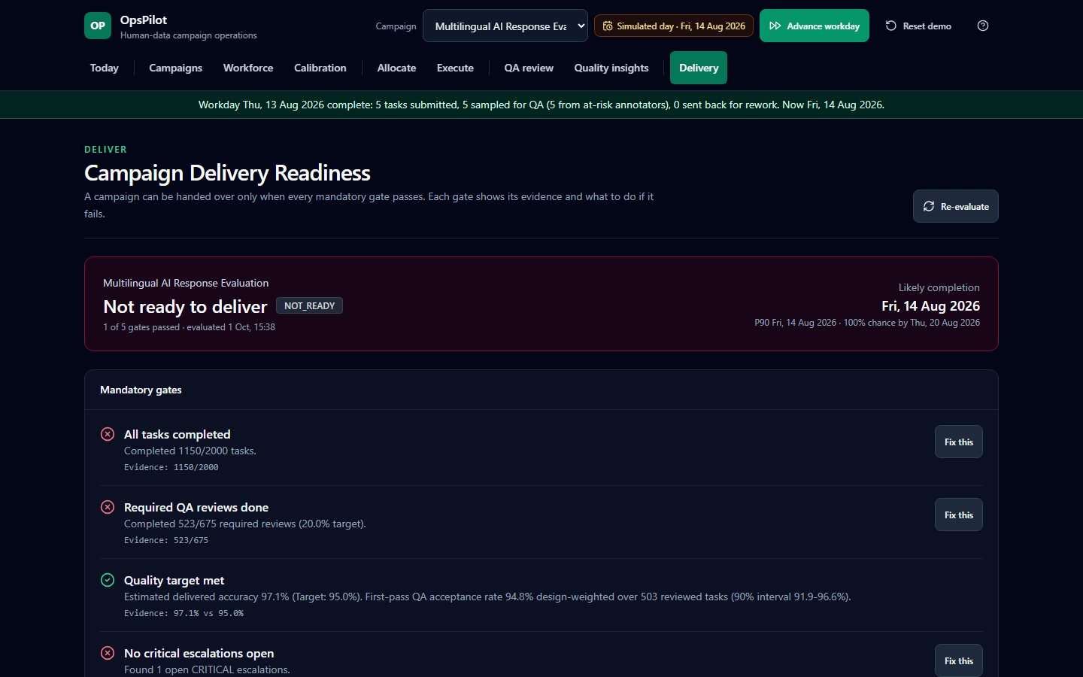Image resolution: width=1083 pixels, height=677 pixels.
Task: Click the Re-evaluate button
Action: coord(956,206)
